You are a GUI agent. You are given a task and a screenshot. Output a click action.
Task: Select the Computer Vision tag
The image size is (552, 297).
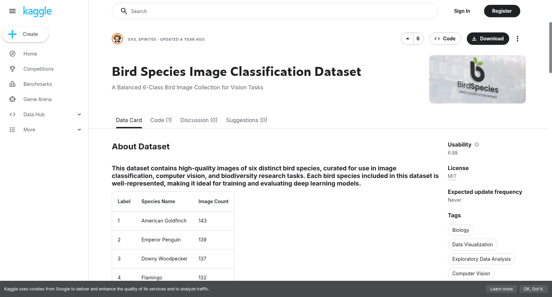[471, 274]
